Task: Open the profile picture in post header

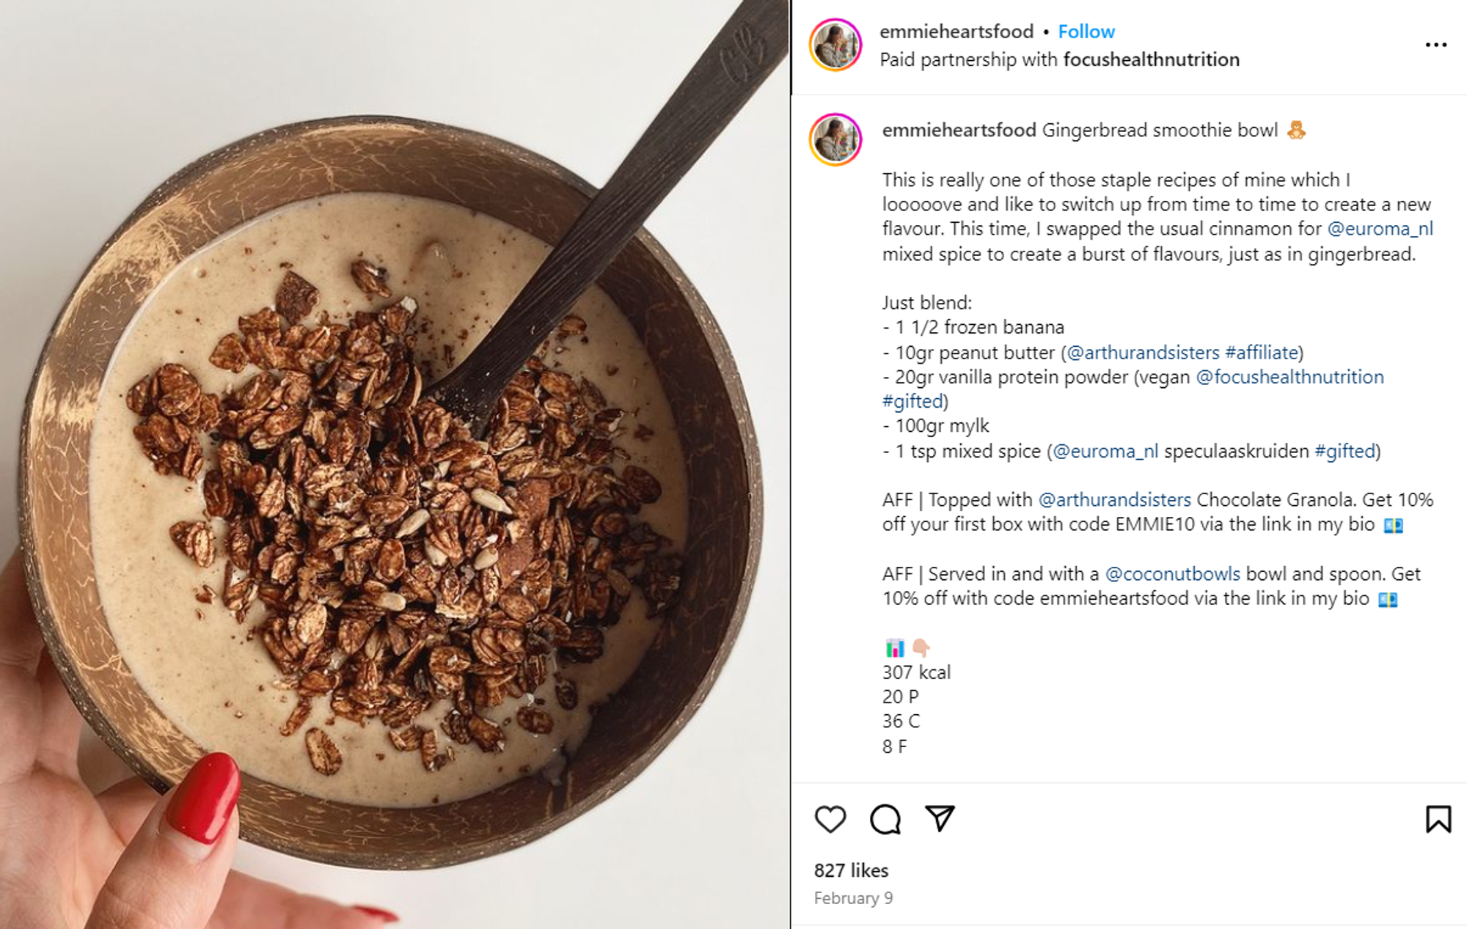Action: [x=835, y=45]
